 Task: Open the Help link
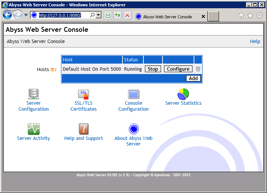tap(255, 41)
